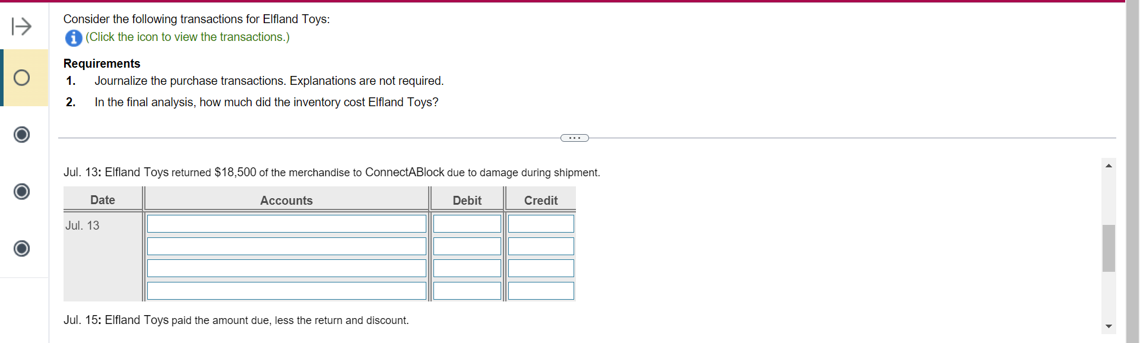Screen dimensions: 1140x343
Task: Choose the completed second question indicator
Action: click(x=21, y=135)
